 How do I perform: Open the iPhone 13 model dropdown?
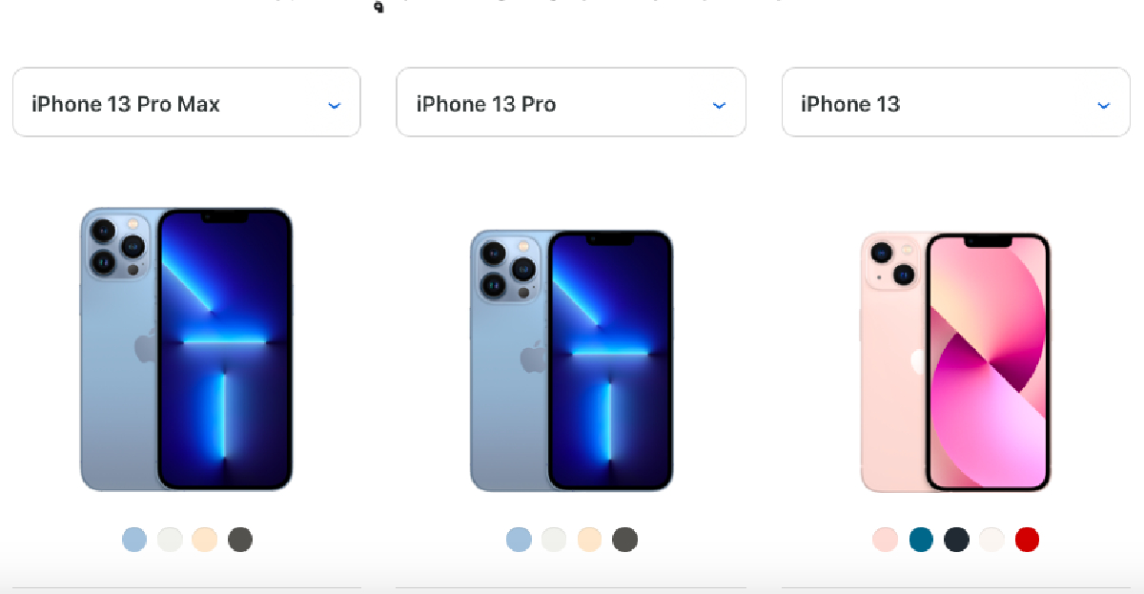tap(956, 102)
